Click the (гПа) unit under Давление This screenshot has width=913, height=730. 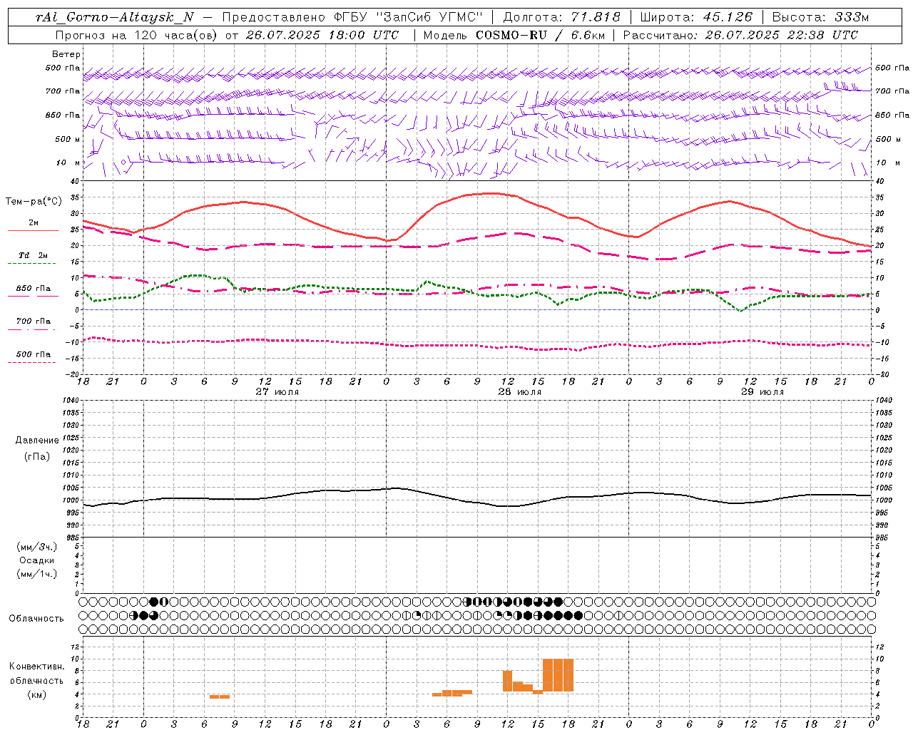[x=37, y=456]
